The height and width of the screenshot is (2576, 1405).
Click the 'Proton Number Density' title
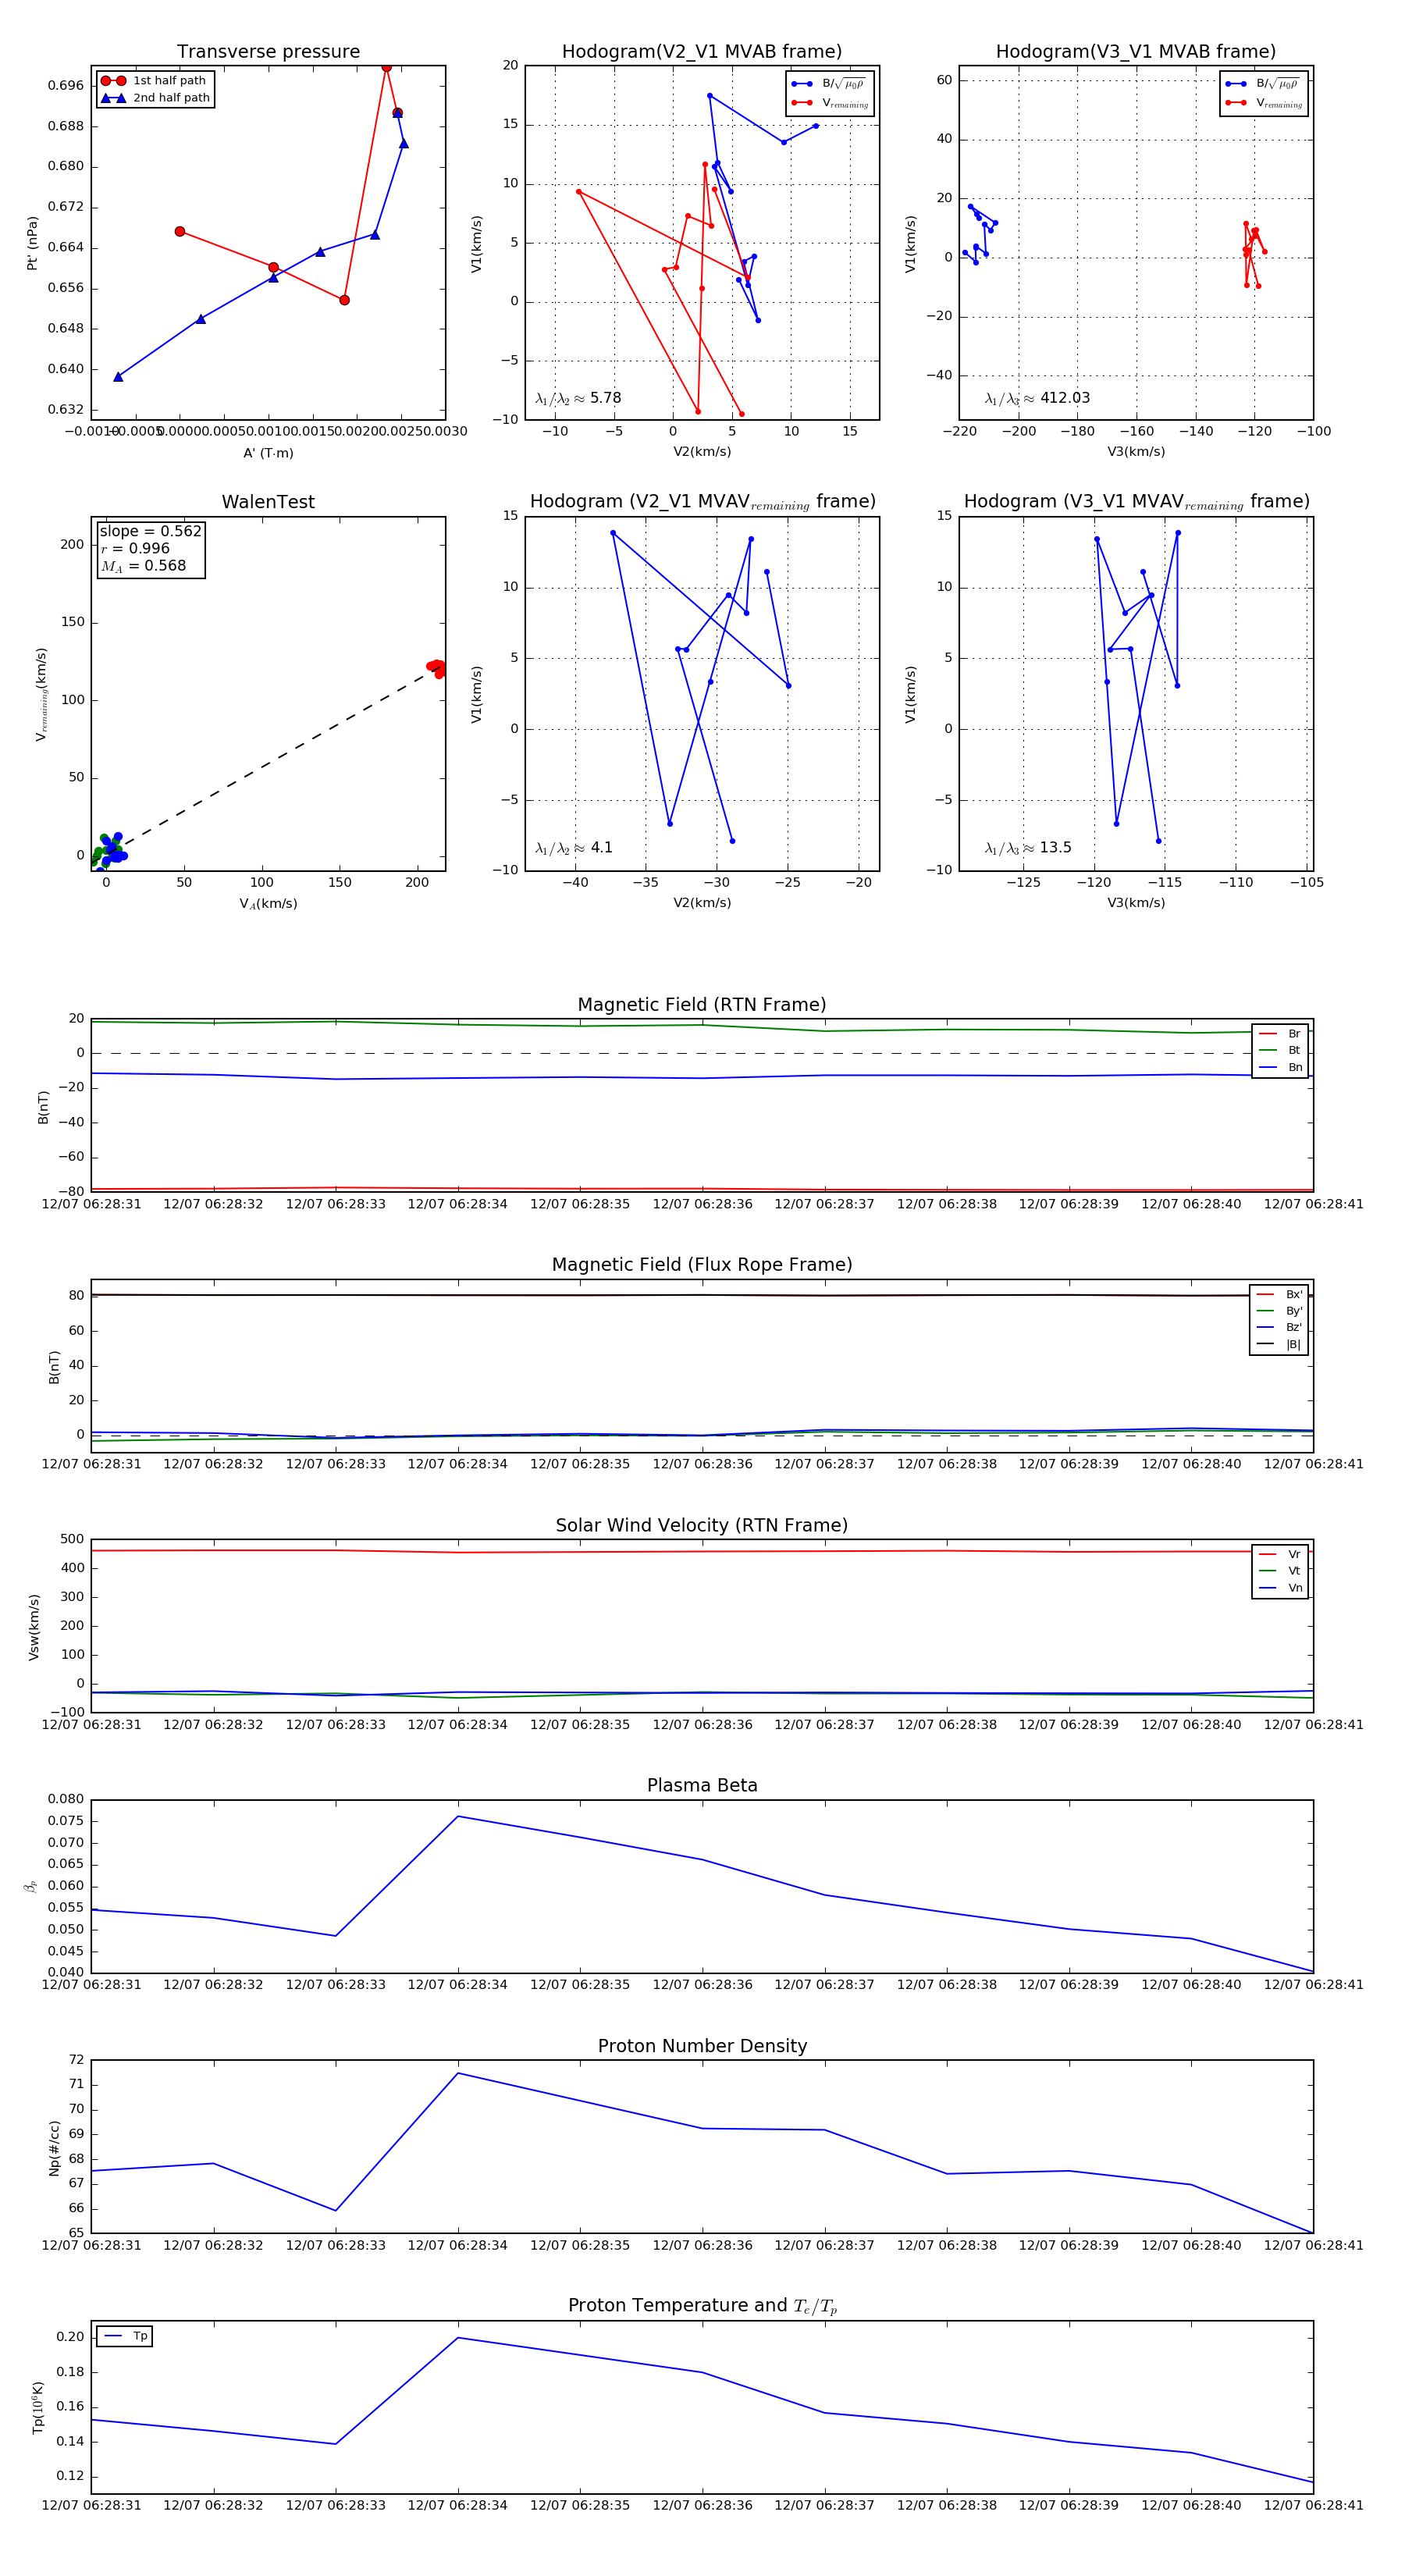click(x=702, y=2046)
